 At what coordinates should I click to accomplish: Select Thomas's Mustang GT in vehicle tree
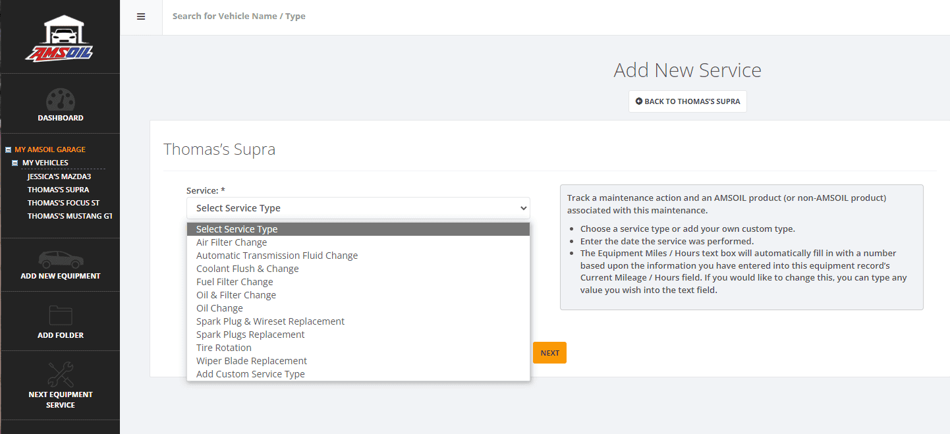70,216
